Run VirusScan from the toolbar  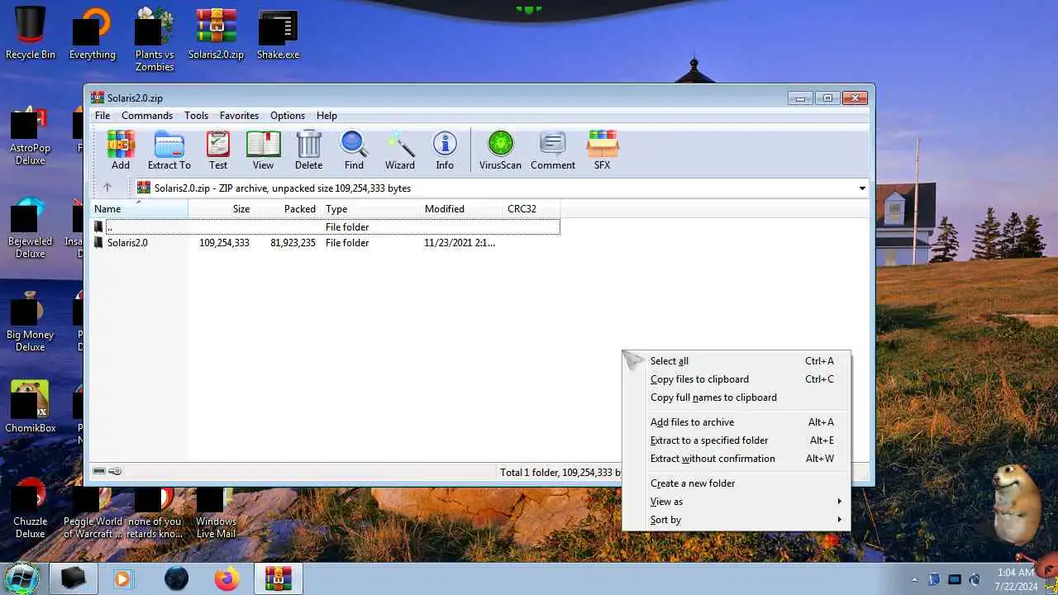point(500,150)
